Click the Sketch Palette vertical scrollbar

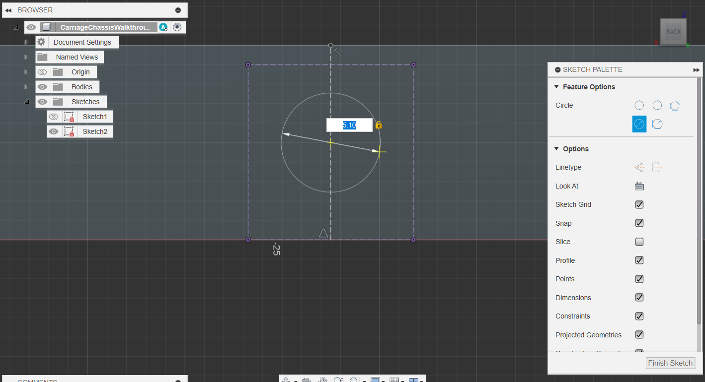(700, 201)
